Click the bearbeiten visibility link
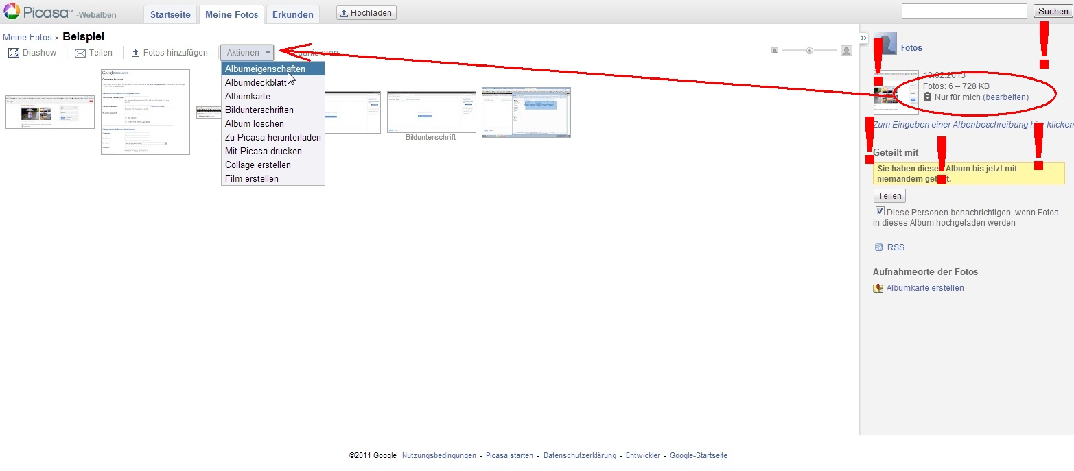This screenshot has width=1074, height=471. click(x=1005, y=97)
